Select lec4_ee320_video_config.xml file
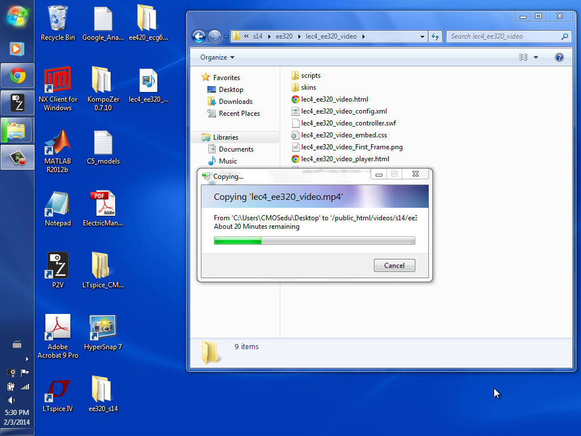 (339, 111)
